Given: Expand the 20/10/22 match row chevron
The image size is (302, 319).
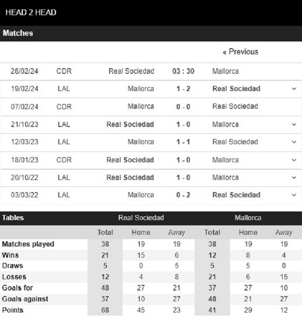Looking at the screenshot, I should click(294, 177).
